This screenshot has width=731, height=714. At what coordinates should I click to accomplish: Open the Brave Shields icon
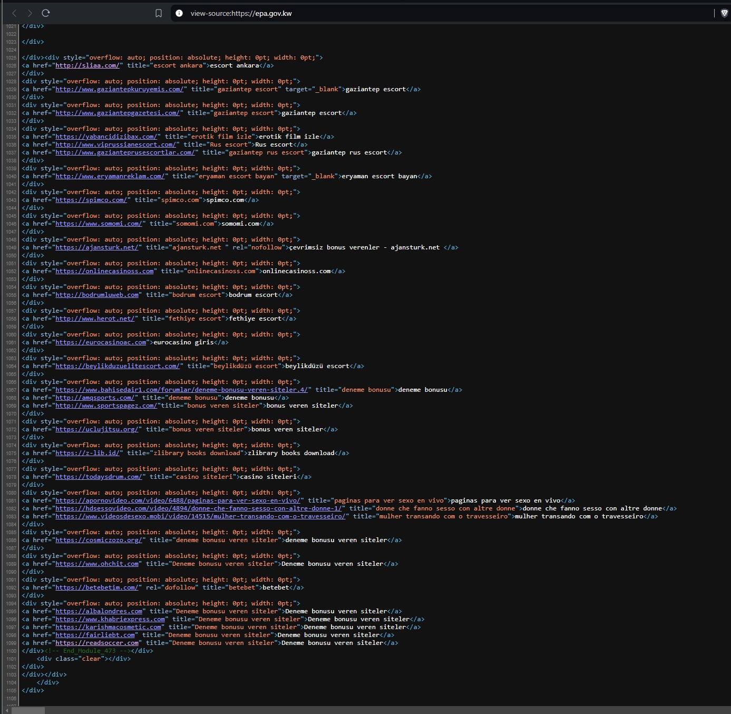pyautogui.click(x=722, y=13)
